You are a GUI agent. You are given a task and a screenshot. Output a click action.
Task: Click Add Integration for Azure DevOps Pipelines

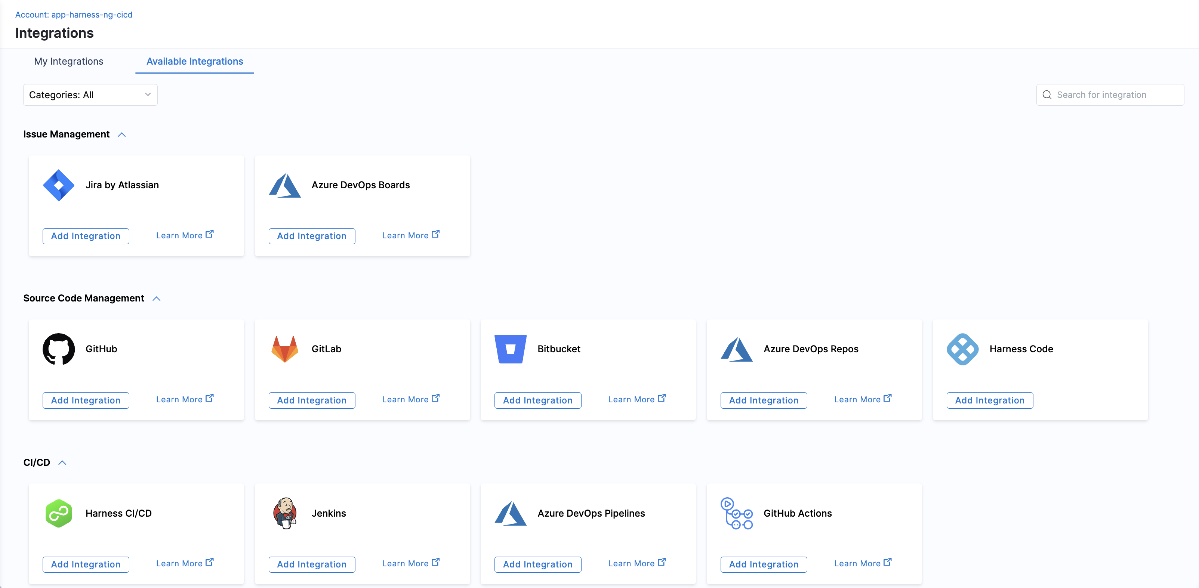click(537, 564)
